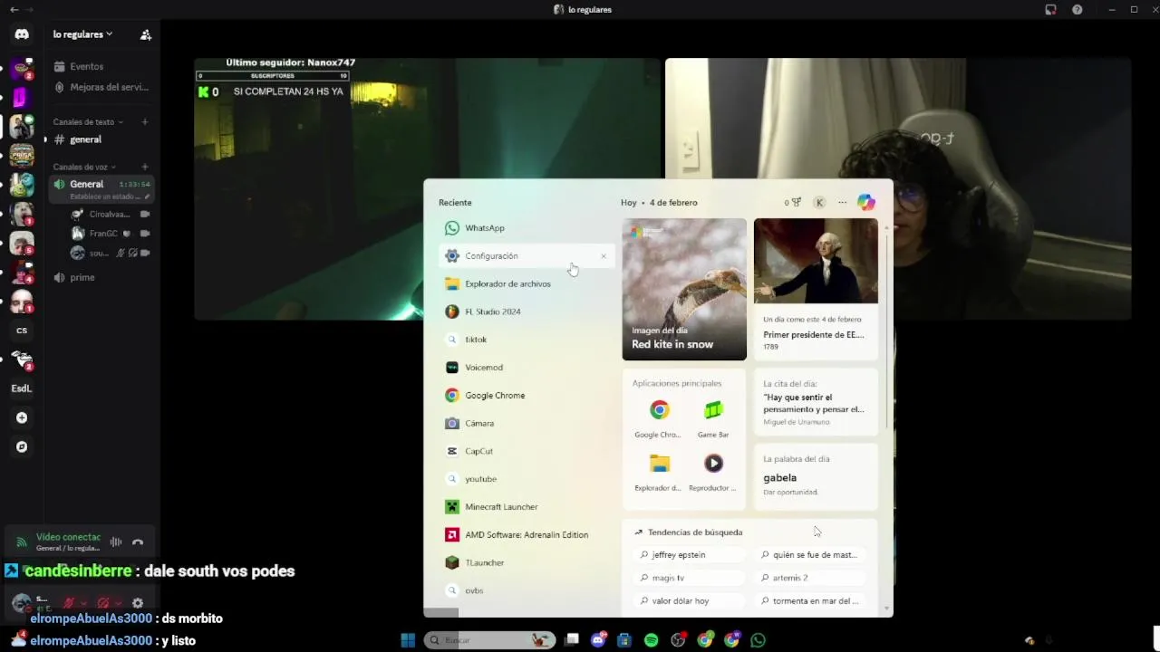Open gabela word of the day

(816, 476)
